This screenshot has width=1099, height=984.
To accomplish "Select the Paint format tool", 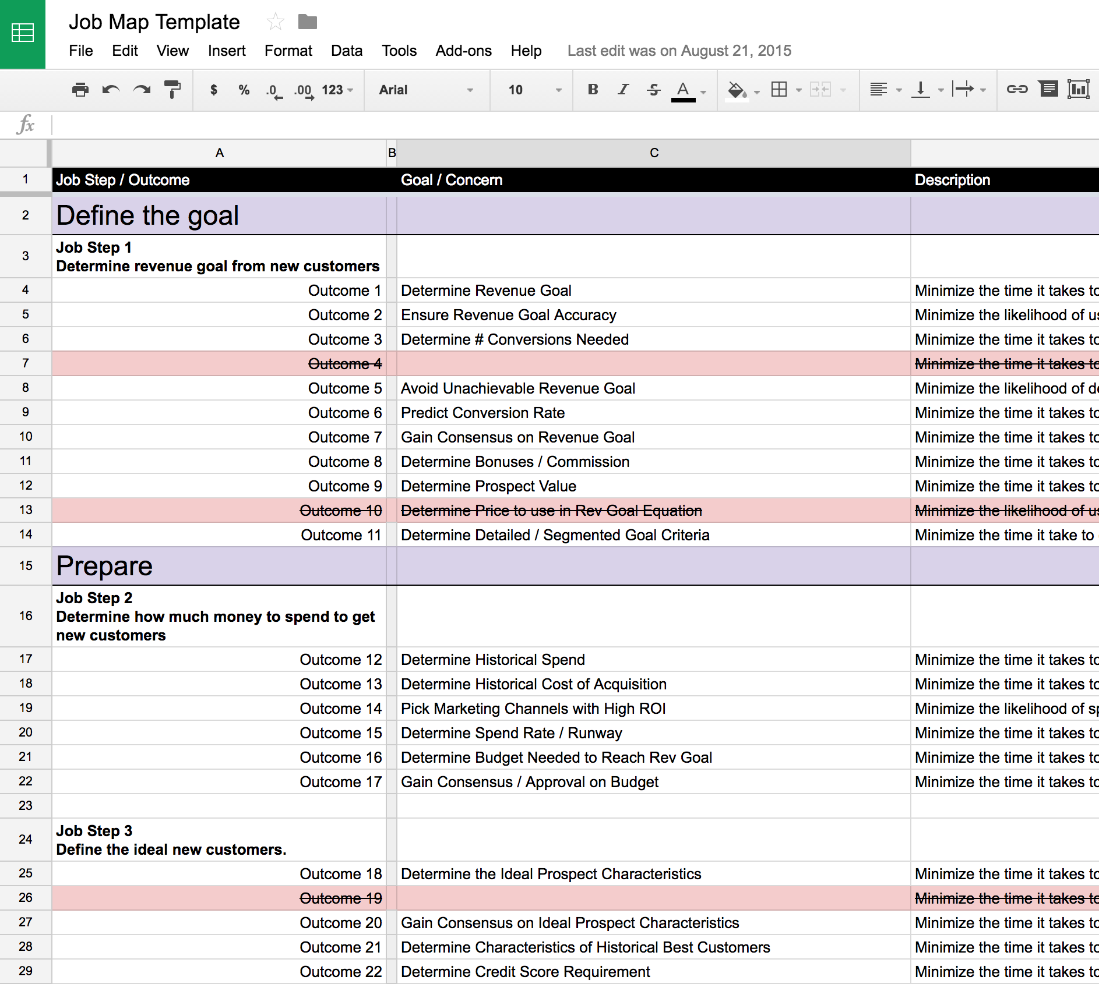I will click(172, 90).
